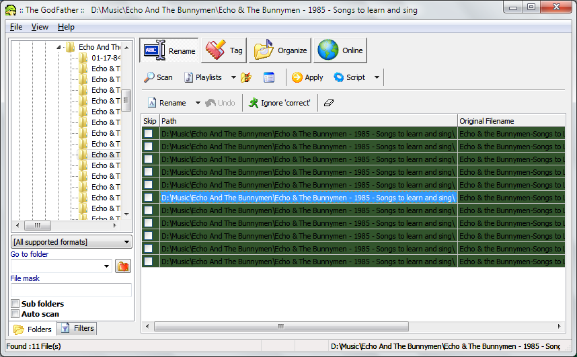The height and width of the screenshot is (357, 577).
Task: Click the eraser clear icon
Action: pyautogui.click(x=329, y=103)
